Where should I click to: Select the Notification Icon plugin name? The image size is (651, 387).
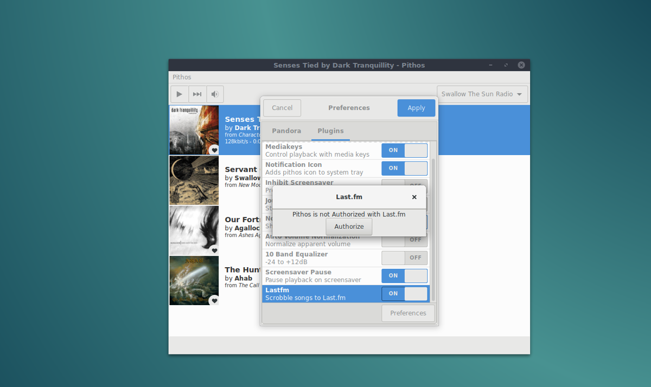pyautogui.click(x=293, y=164)
